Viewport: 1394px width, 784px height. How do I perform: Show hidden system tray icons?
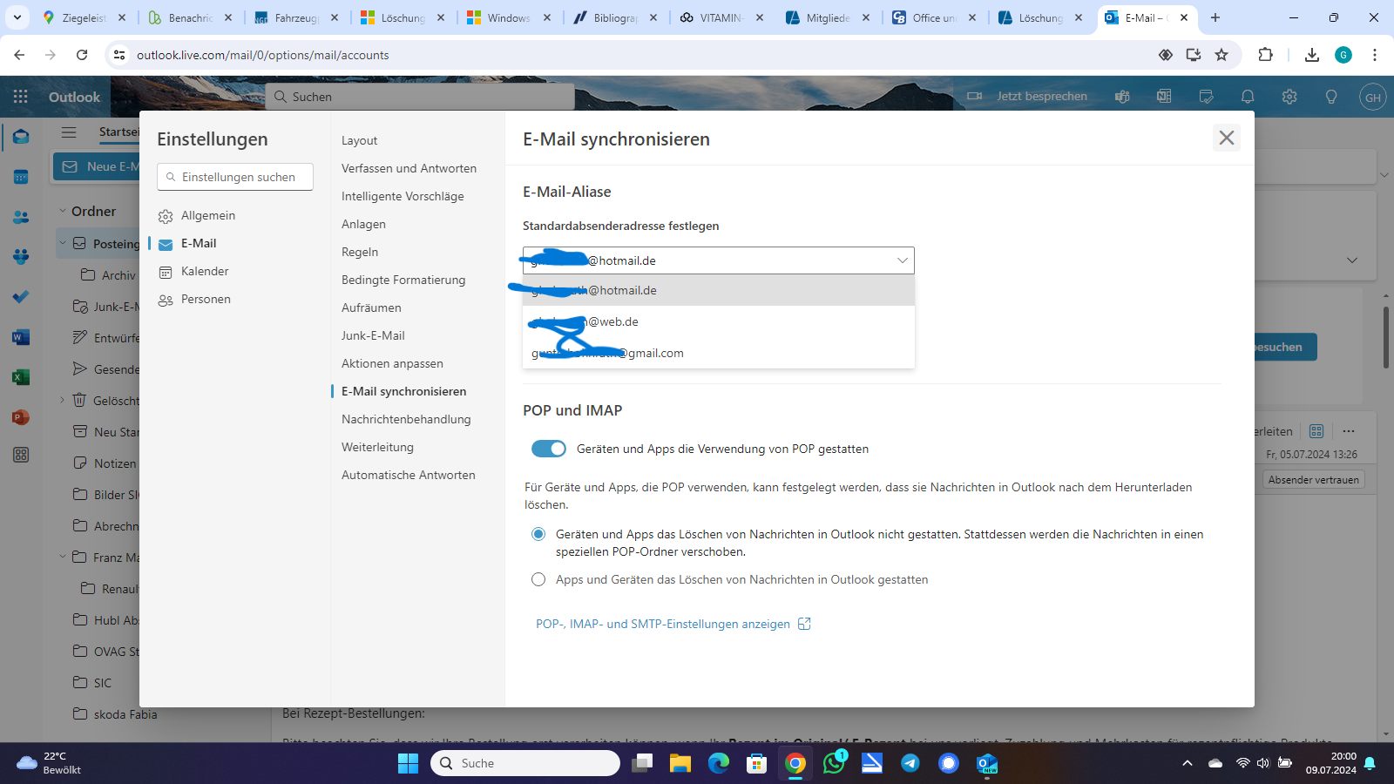click(x=1187, y=763)
